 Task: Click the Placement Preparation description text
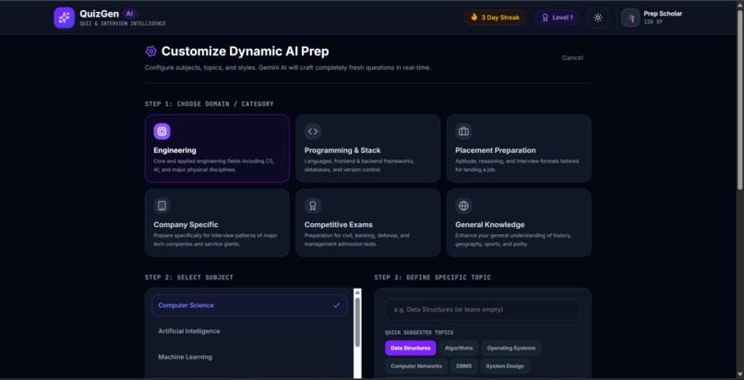coord(517,165)
